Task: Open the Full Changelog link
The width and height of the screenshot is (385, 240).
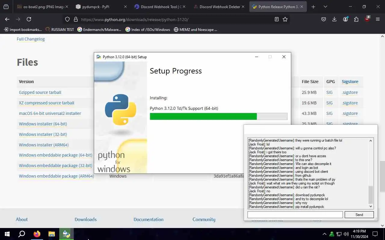Action: (x=31, y=39)
